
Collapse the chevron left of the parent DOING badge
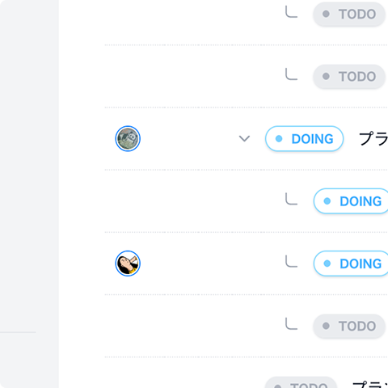point(244,138)
